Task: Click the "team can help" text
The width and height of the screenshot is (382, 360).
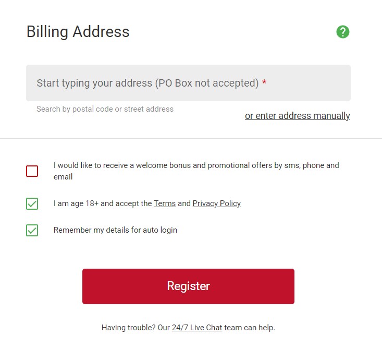Action: coord(250,328)
